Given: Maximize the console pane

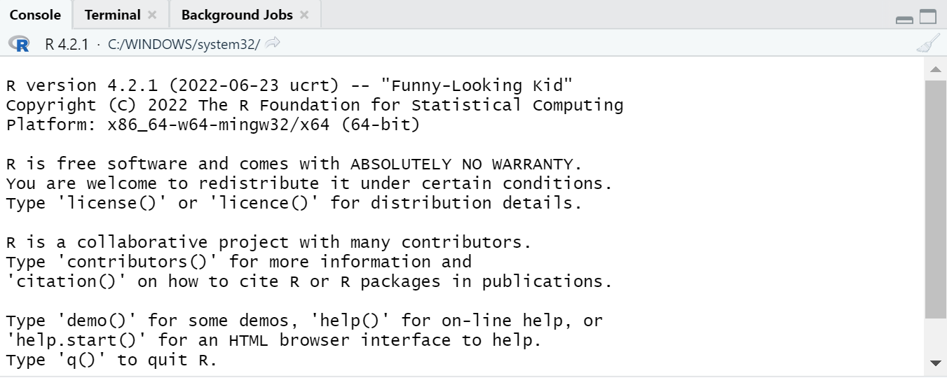Looking at the screenshot, I should (x=927, y=18).
